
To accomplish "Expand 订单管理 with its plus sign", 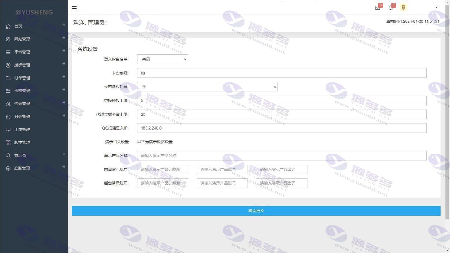I will point(64,76).
